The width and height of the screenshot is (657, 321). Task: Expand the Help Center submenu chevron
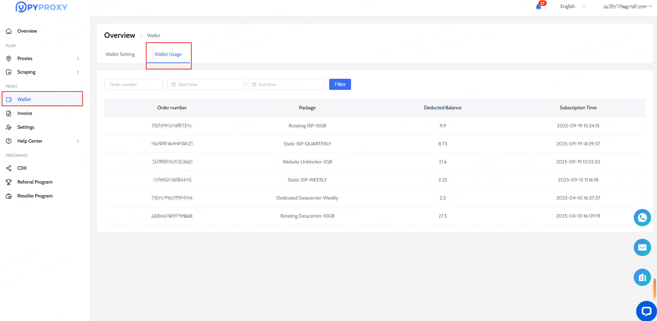78,141
